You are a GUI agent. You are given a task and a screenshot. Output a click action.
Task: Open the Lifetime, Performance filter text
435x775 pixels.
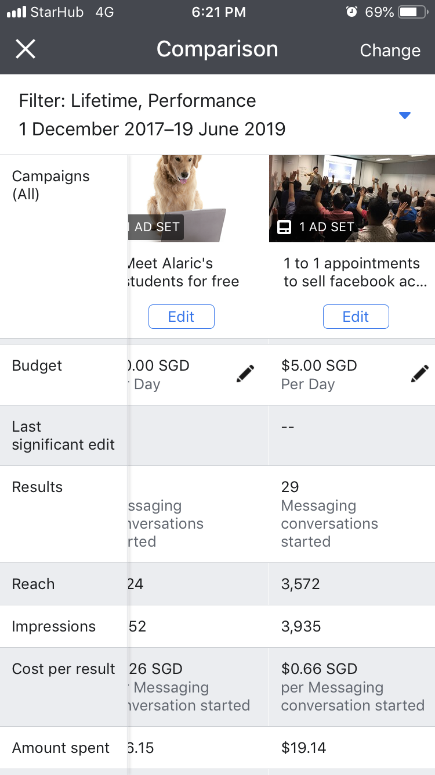(137, 101)
